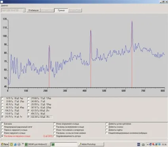The width and height of the screenshot is (168, 147).
Task: Open the tray icon left of the Kaspersky icon
Action: pyautogui.click(x=150, y=144)
